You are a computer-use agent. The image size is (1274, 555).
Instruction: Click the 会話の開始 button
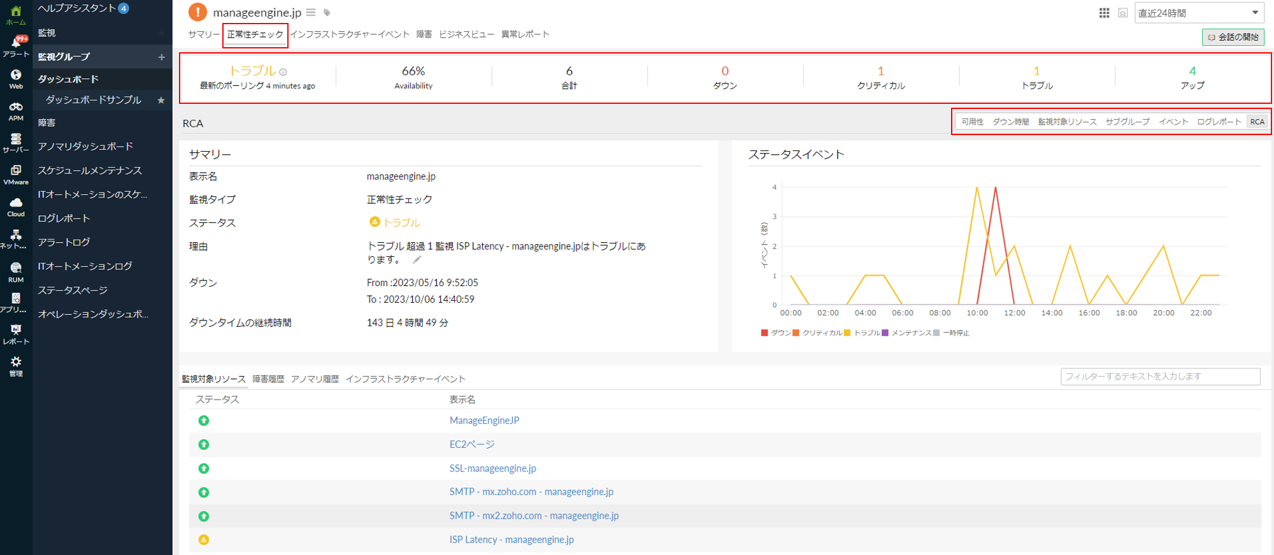click(1233, 37)
